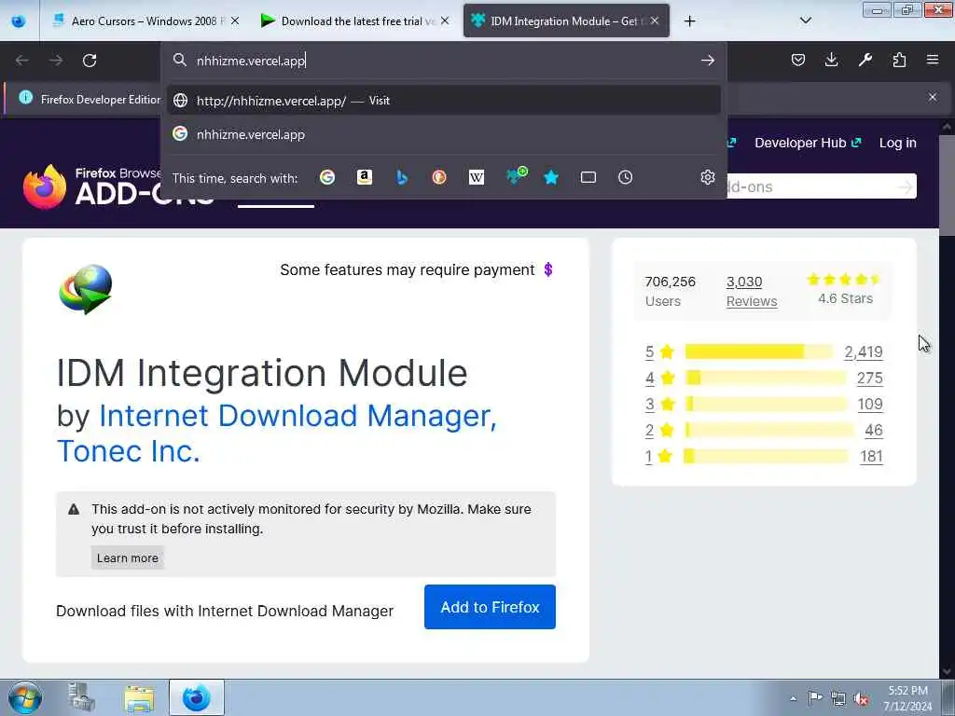Open the 2,419 five-star reviews count
The height and width of the screenshot is (716, 955).
click(x=863, y=351)
